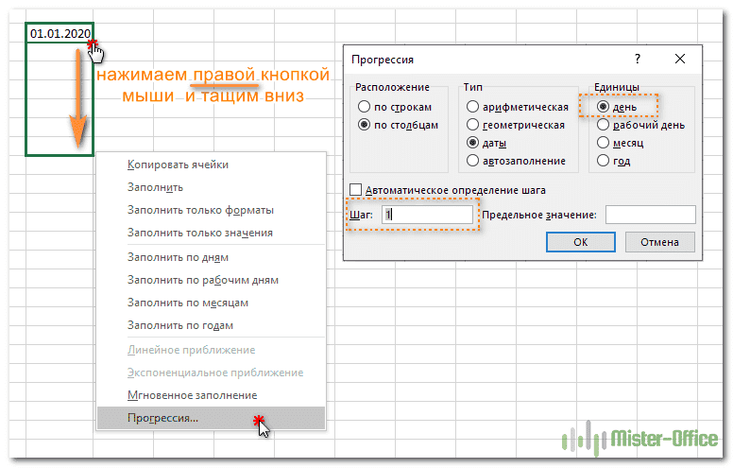Screen dimensions: 733x468
Task: Select the 'по строкам' radio button
Action: coord(365,107)
